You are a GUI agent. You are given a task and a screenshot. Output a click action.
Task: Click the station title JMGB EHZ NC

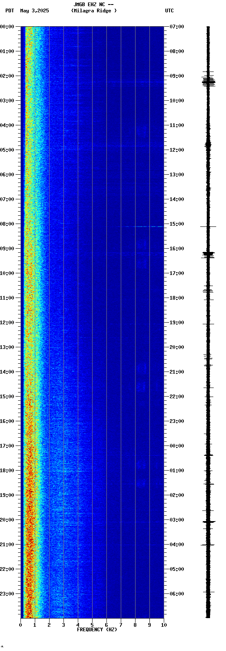(x=93, y=5)
